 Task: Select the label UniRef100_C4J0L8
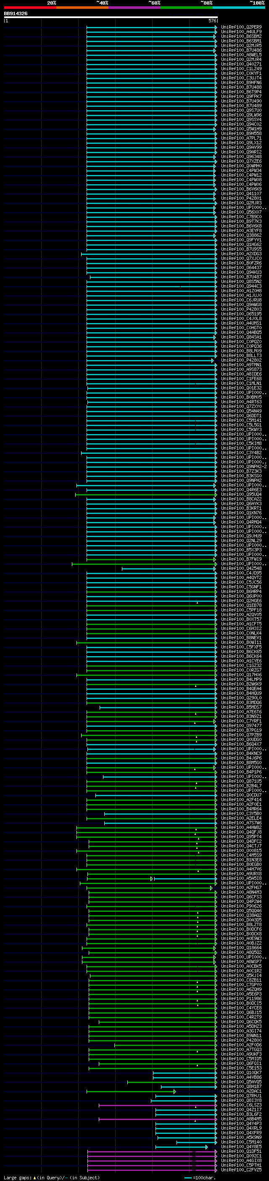(x=242, y=319)
